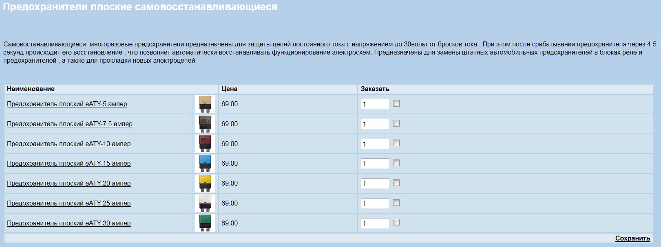Click the brown 7.5 amp fuse image
Screen dimensions: 661x247
(205, 124)
